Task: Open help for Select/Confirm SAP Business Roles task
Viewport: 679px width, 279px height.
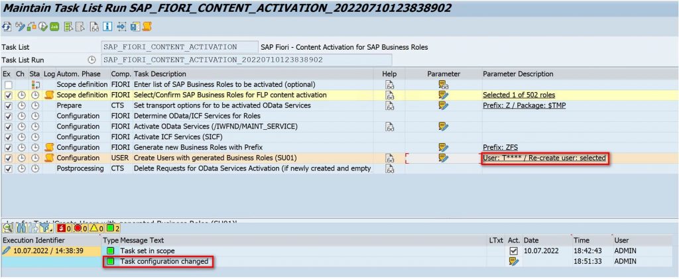Action: coord(390,95)
